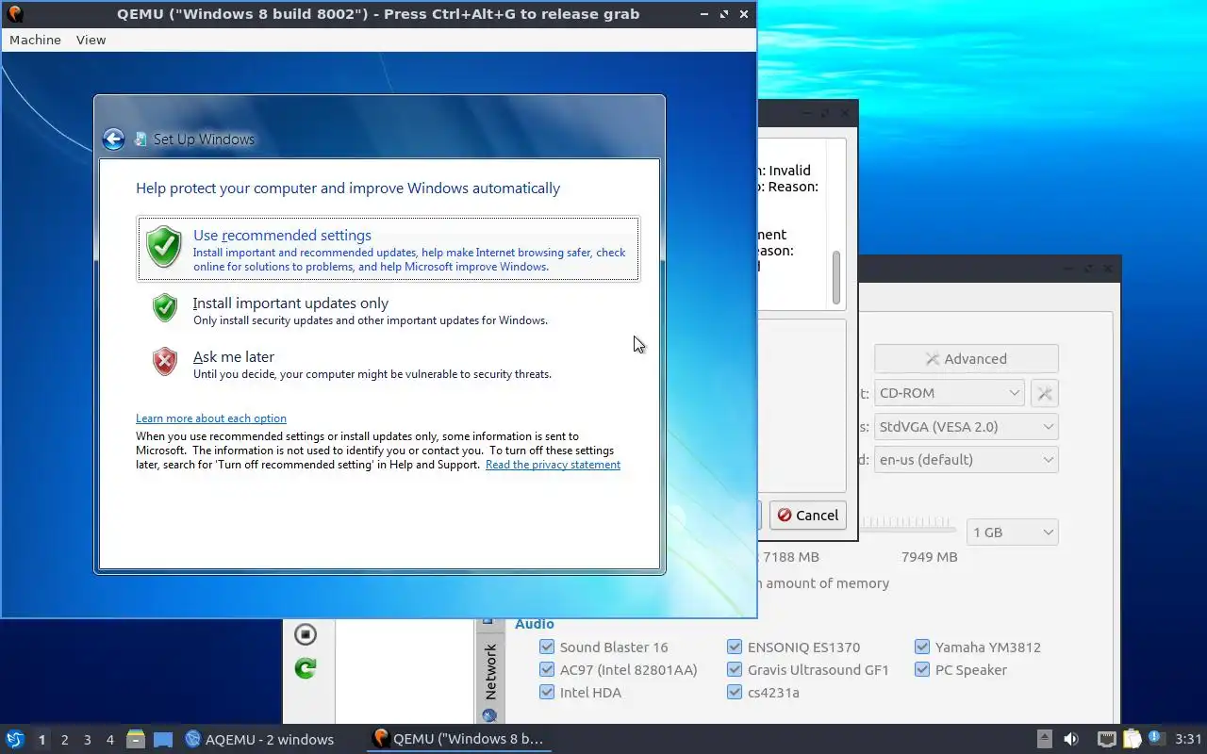Toggle the Sound Blaster 16 checkbox

[x=547, y=647]
